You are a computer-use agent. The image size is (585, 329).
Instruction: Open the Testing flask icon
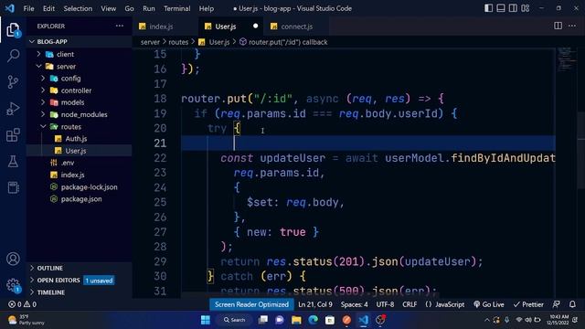[13, 162]
